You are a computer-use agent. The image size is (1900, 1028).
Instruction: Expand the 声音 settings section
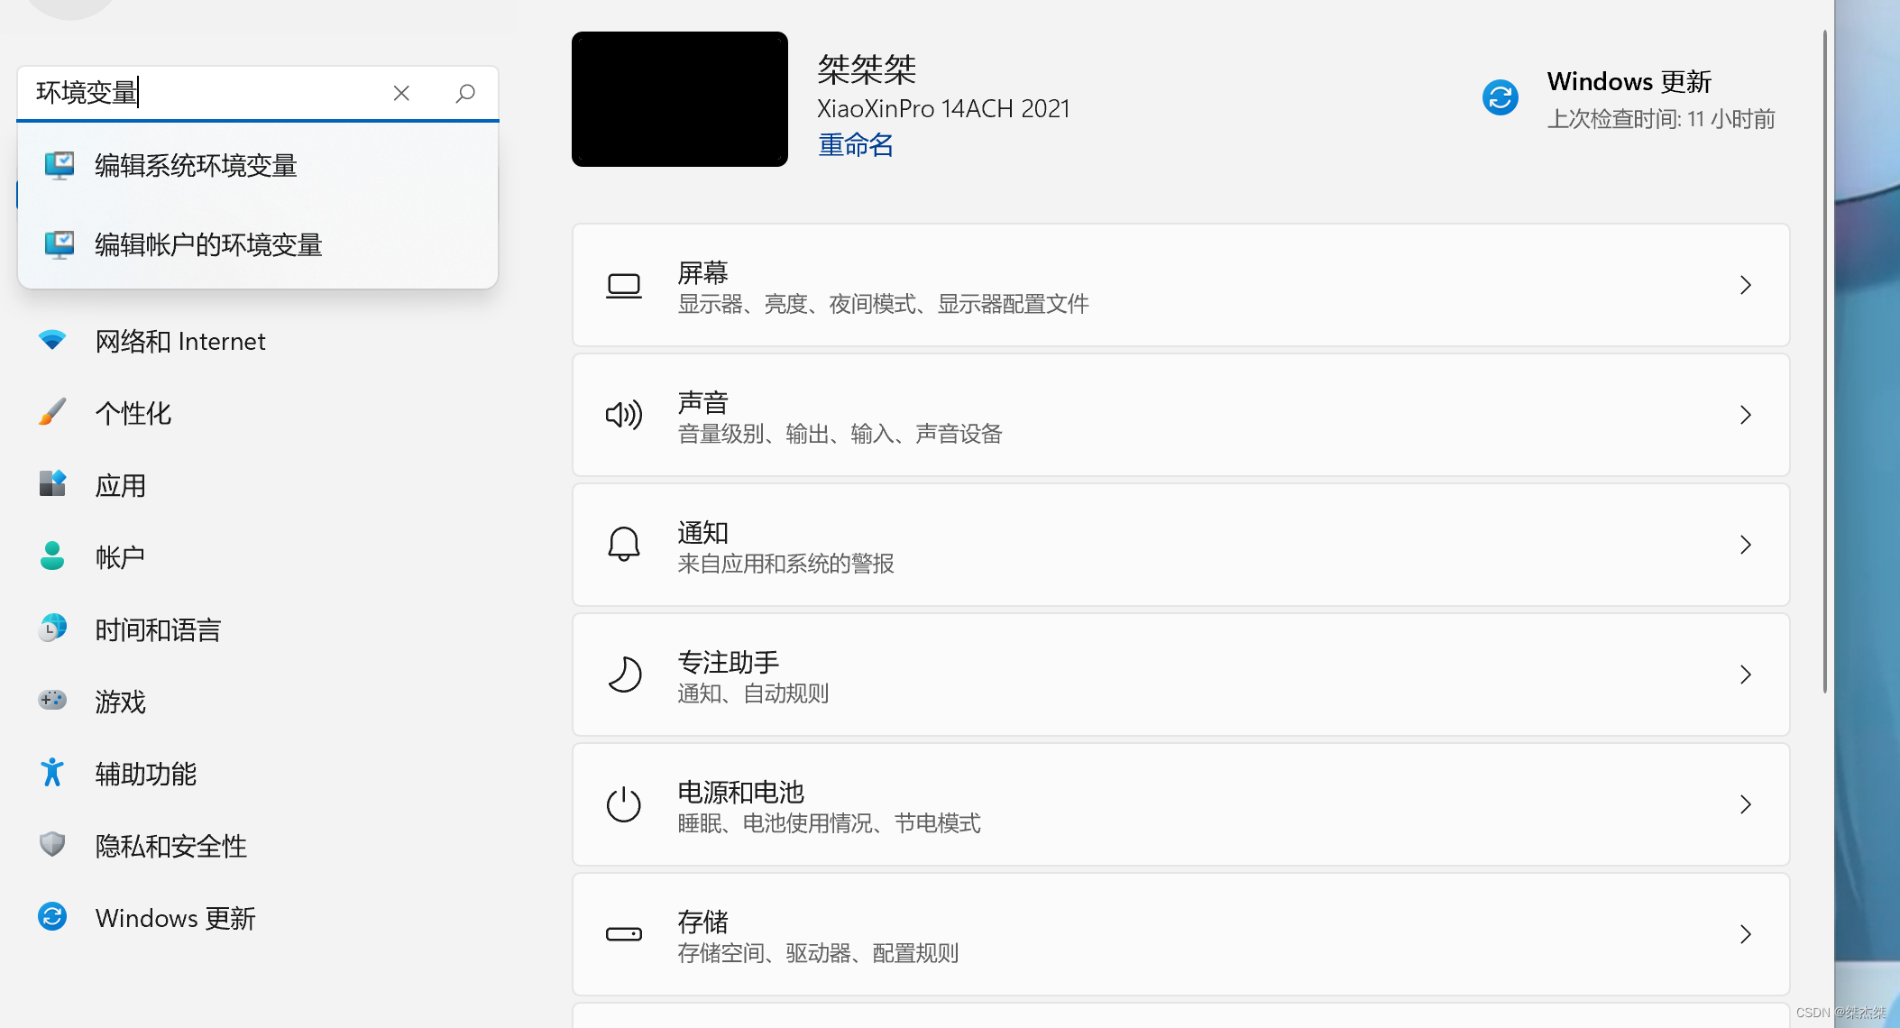click(1746, 415)
